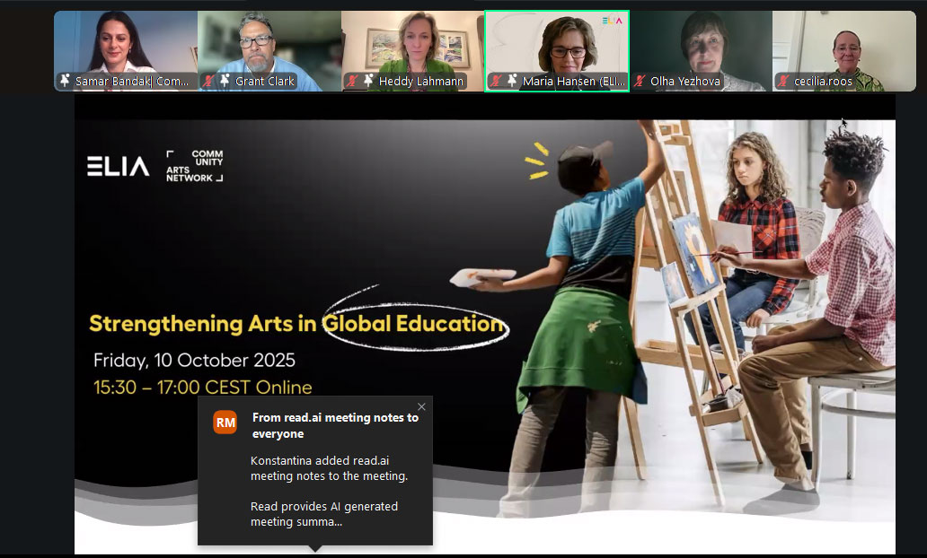Screen dimensions: 927x558
Task: Click cecilia.roos's muted microphone icon
Action: (x=783, y=82)
